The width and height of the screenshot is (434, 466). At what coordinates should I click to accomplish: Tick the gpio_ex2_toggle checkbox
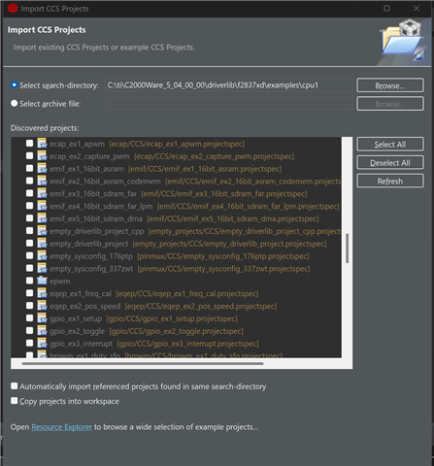29,330
